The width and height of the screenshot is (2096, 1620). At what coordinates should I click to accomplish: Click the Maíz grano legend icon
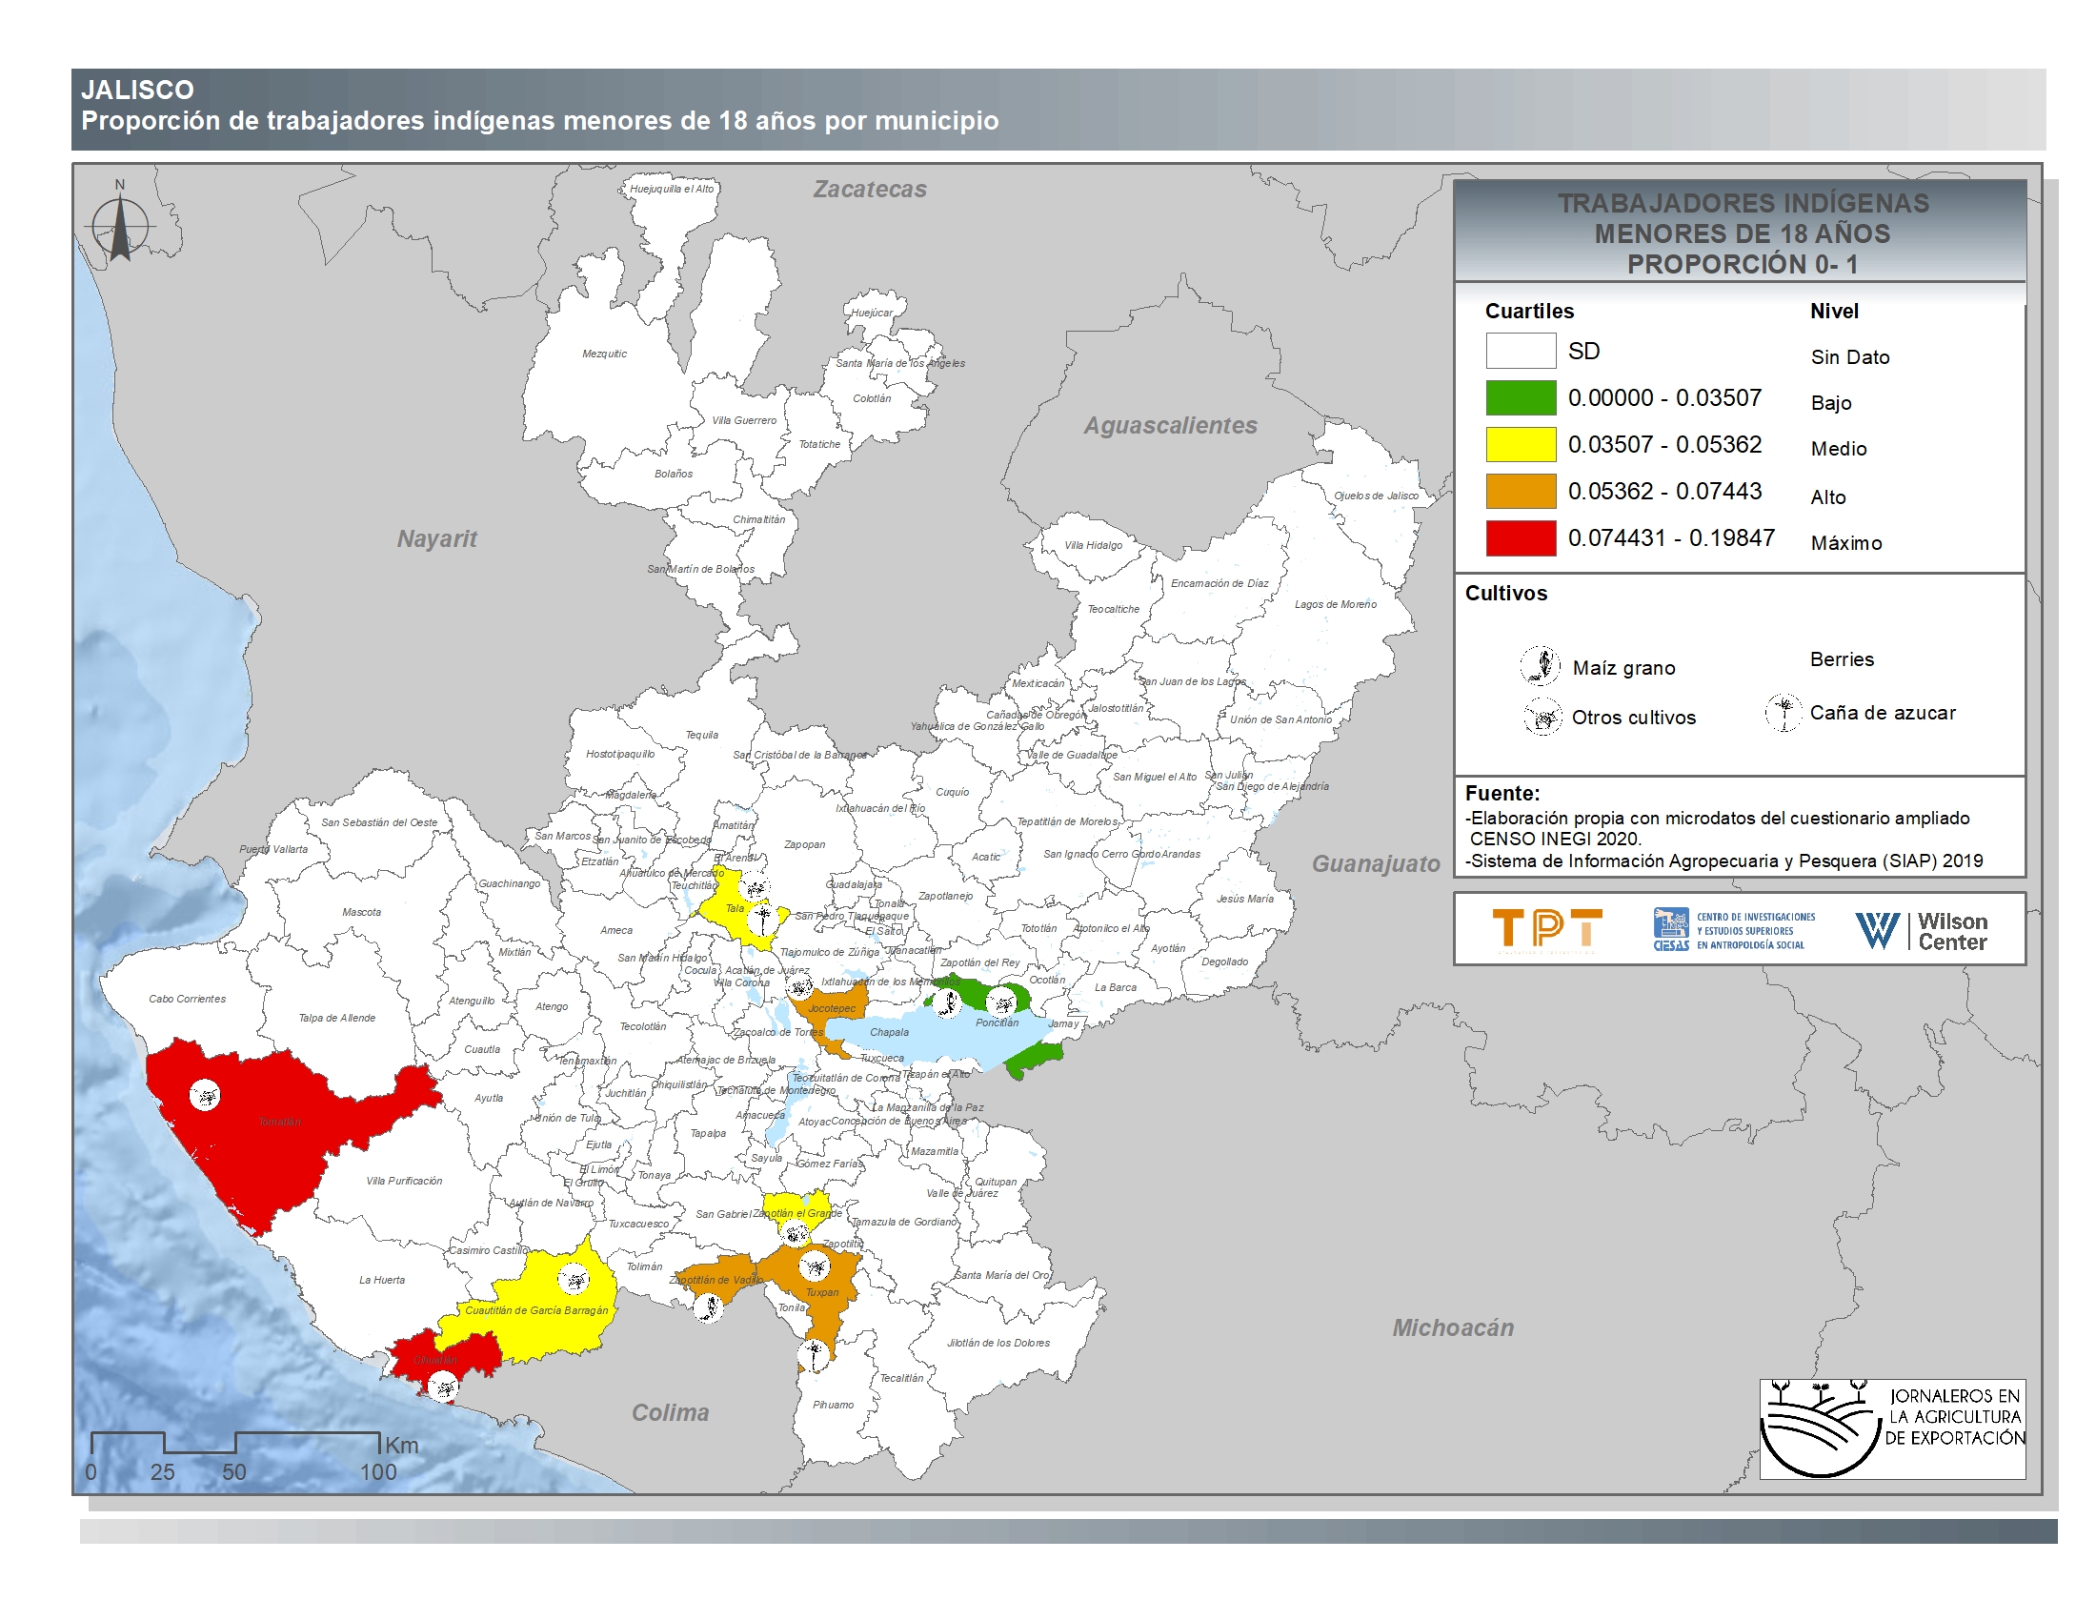click(x=1540, y=665)
